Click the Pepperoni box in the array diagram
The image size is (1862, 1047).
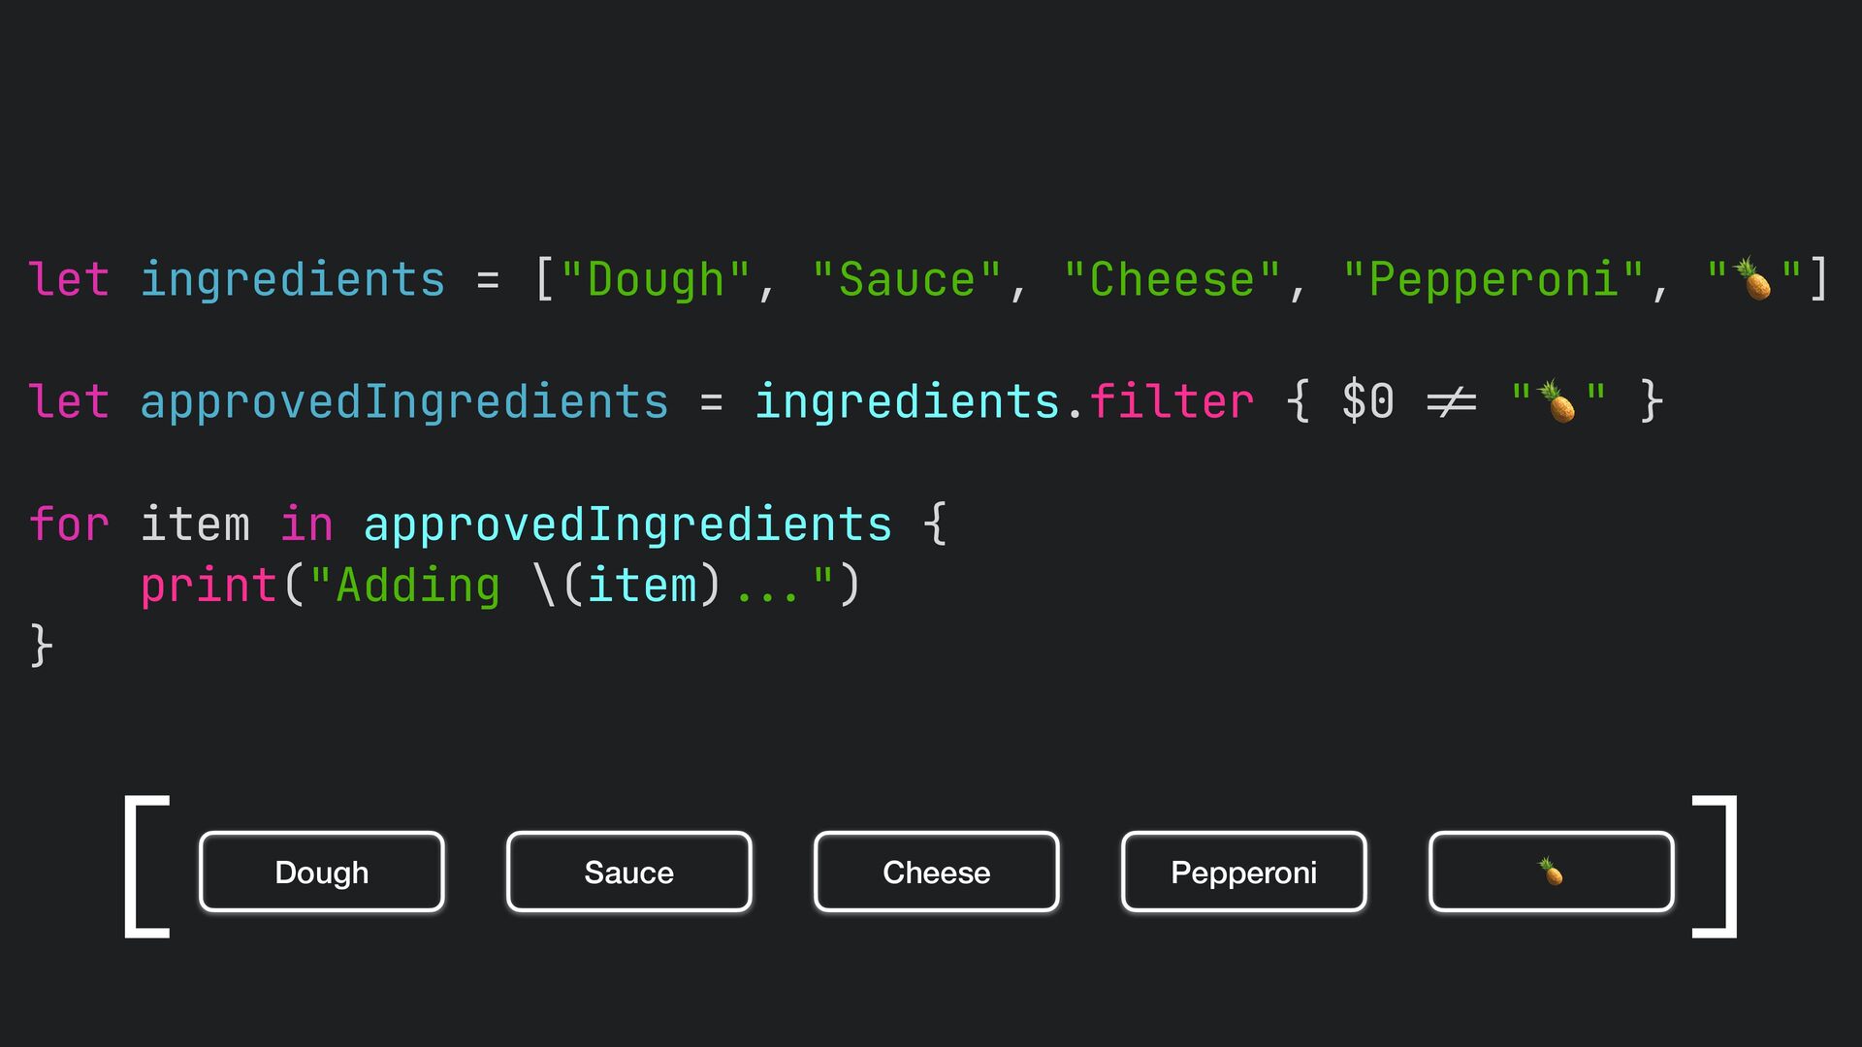(1243, 872)
